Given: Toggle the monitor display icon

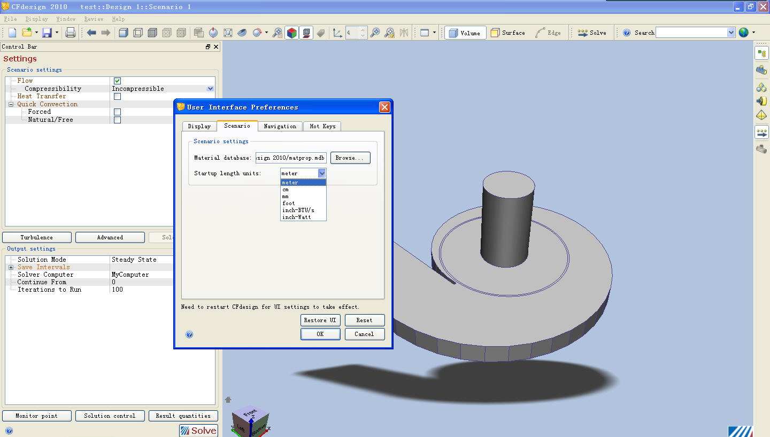Looking at the screenshot, I should 306,33.
